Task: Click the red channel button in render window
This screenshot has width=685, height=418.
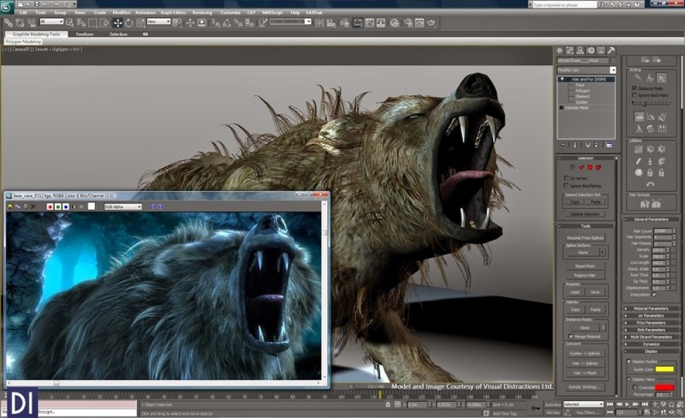Action: (50, 206)
